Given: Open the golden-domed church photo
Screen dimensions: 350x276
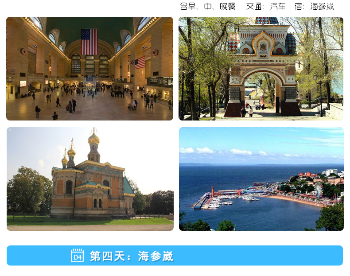Looking at the screenshot, I should (90, 179).
